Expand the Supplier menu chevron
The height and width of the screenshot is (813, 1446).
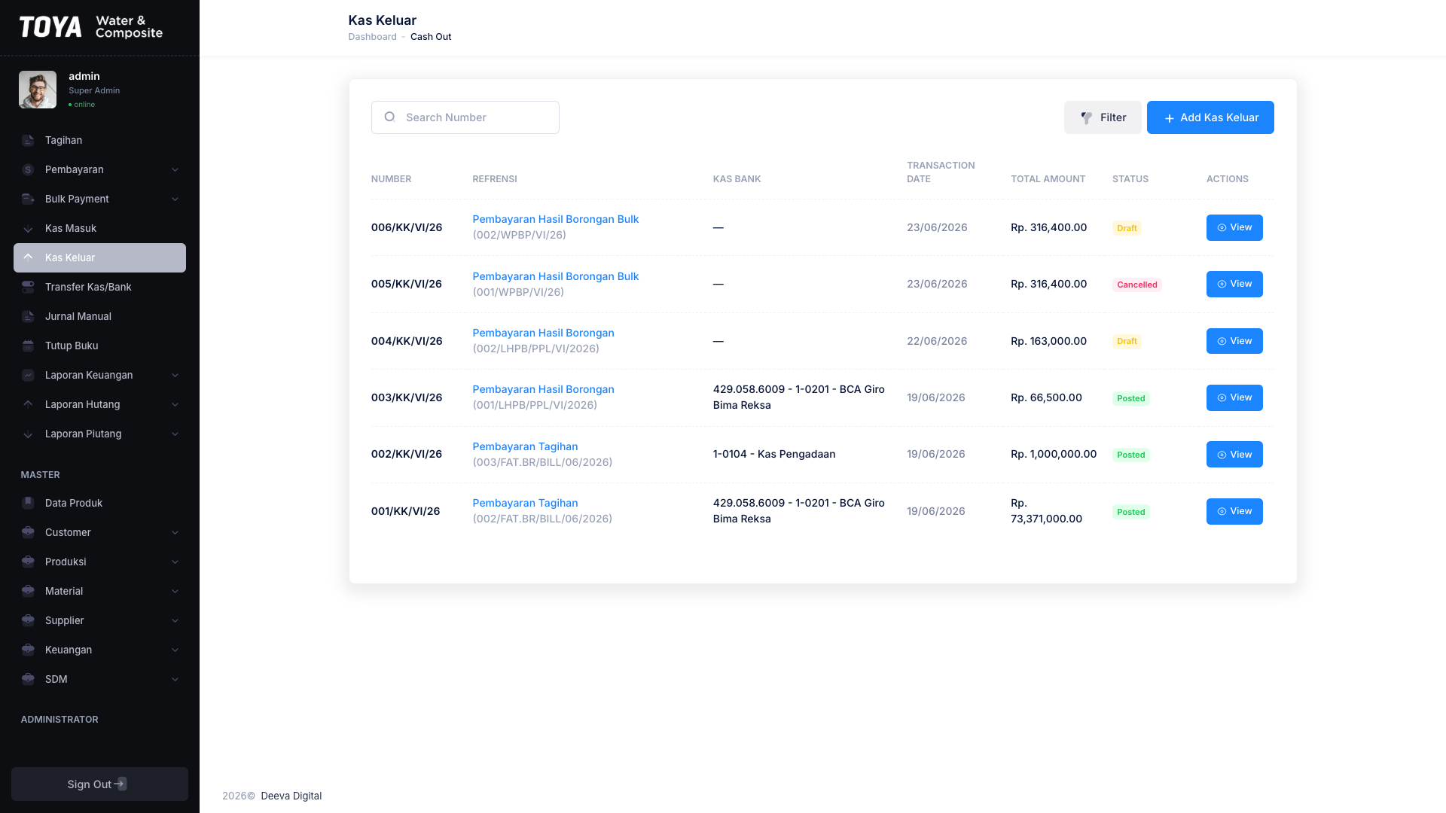point(175,620)
